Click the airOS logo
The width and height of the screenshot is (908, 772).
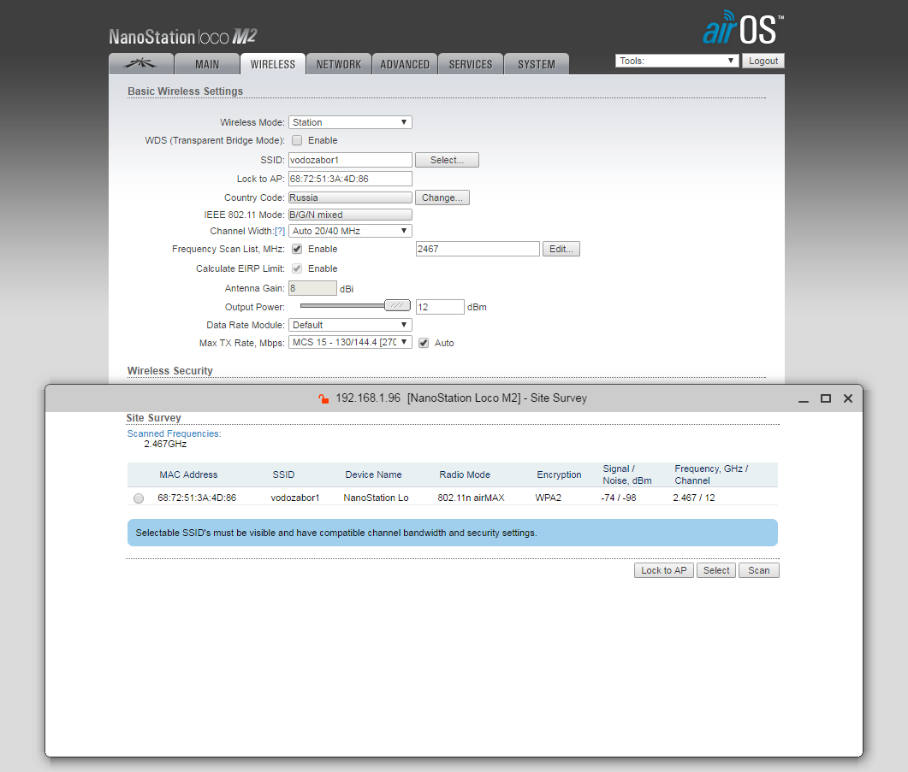pyautogui.click(x=743, y=27)
